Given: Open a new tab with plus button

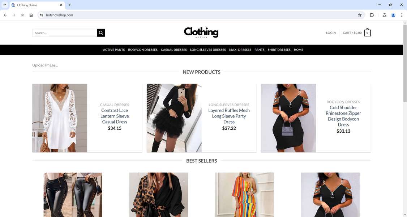Looking at the screenshot, I should click(x=69, y=5).
